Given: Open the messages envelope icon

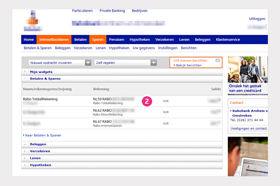Looking at the screenshot, I should [217, 60].
